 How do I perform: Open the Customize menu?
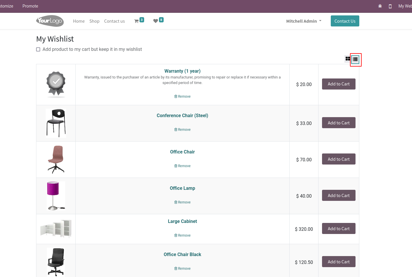tap(6, 6)
